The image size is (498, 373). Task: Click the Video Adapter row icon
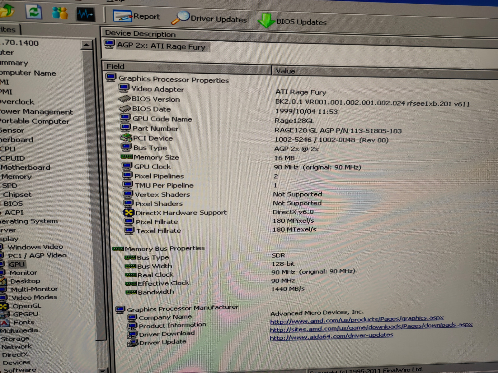point(124,88)
